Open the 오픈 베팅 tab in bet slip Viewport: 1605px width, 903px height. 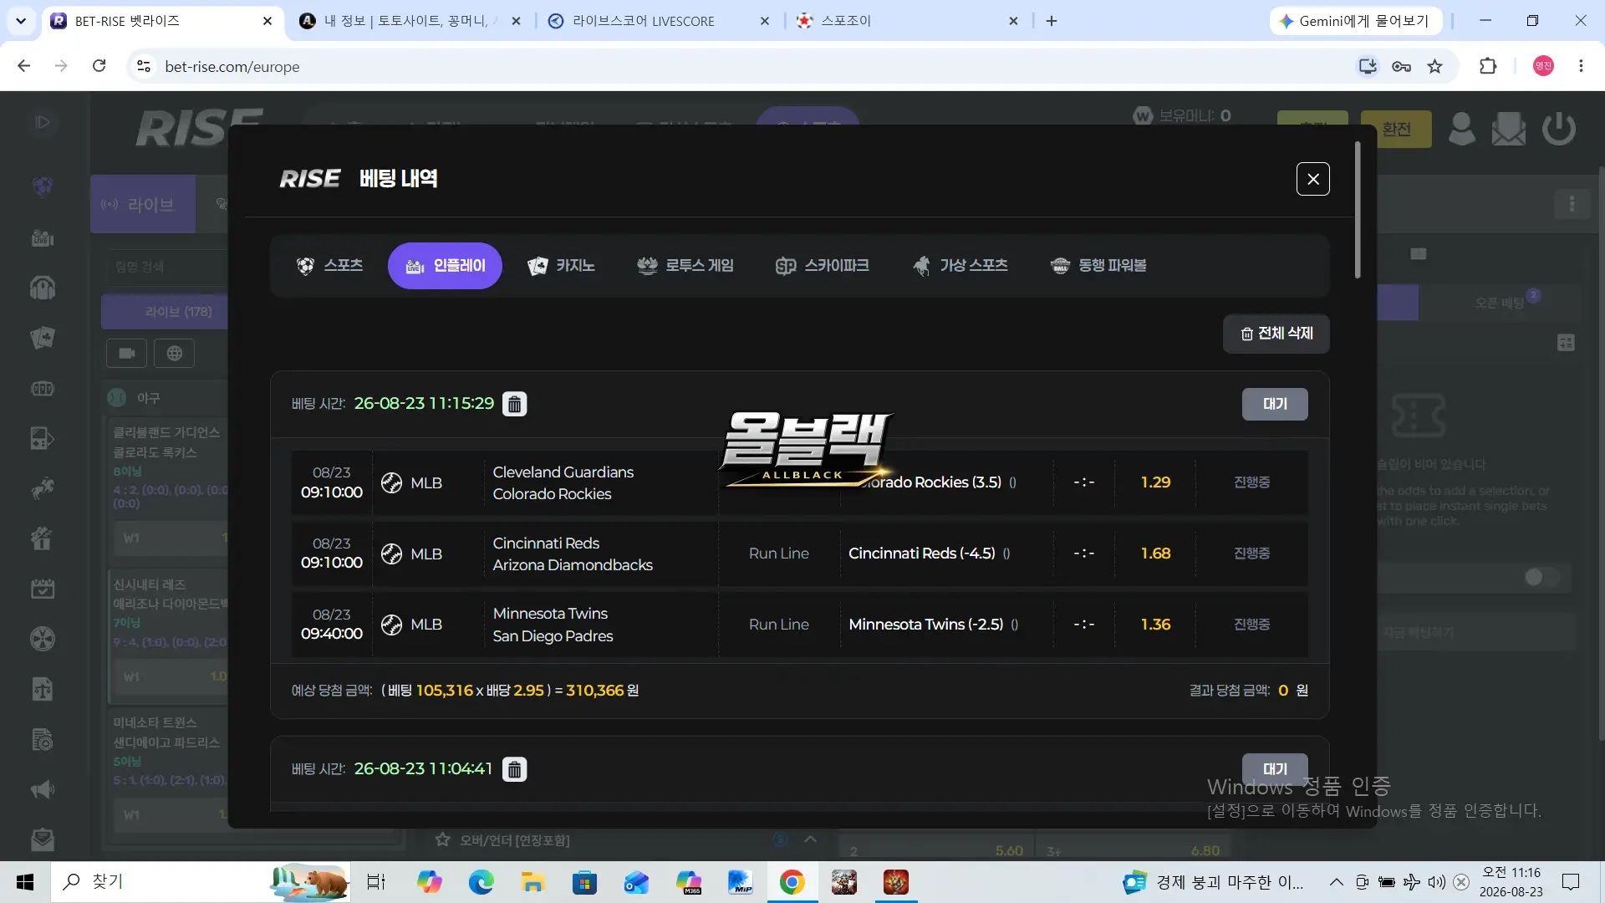click(x=1500, y=303)
